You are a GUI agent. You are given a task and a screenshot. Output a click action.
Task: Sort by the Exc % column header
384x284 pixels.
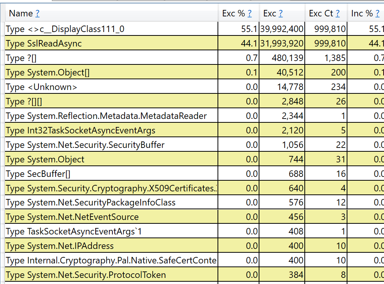point(234,13)
